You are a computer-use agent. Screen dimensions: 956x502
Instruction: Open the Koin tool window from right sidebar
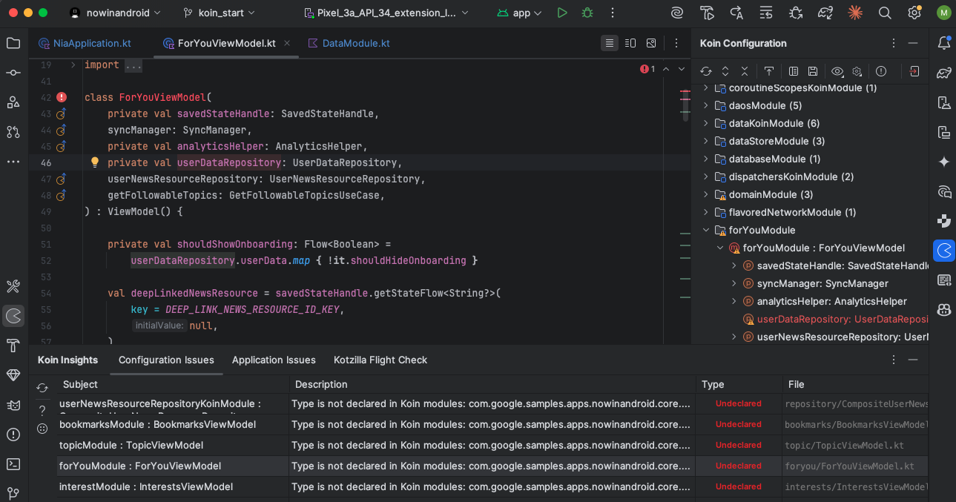click(944, 251)
